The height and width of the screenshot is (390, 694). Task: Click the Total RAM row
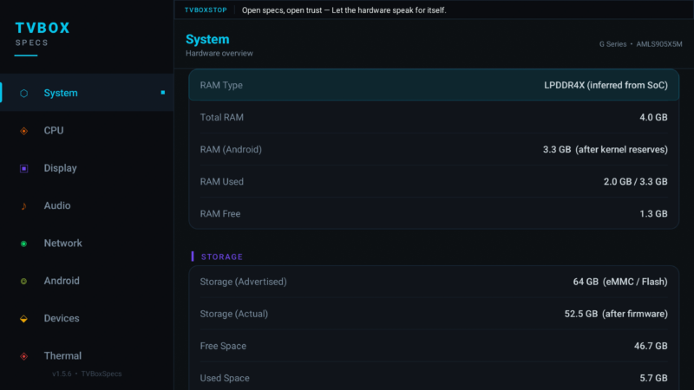434,117
